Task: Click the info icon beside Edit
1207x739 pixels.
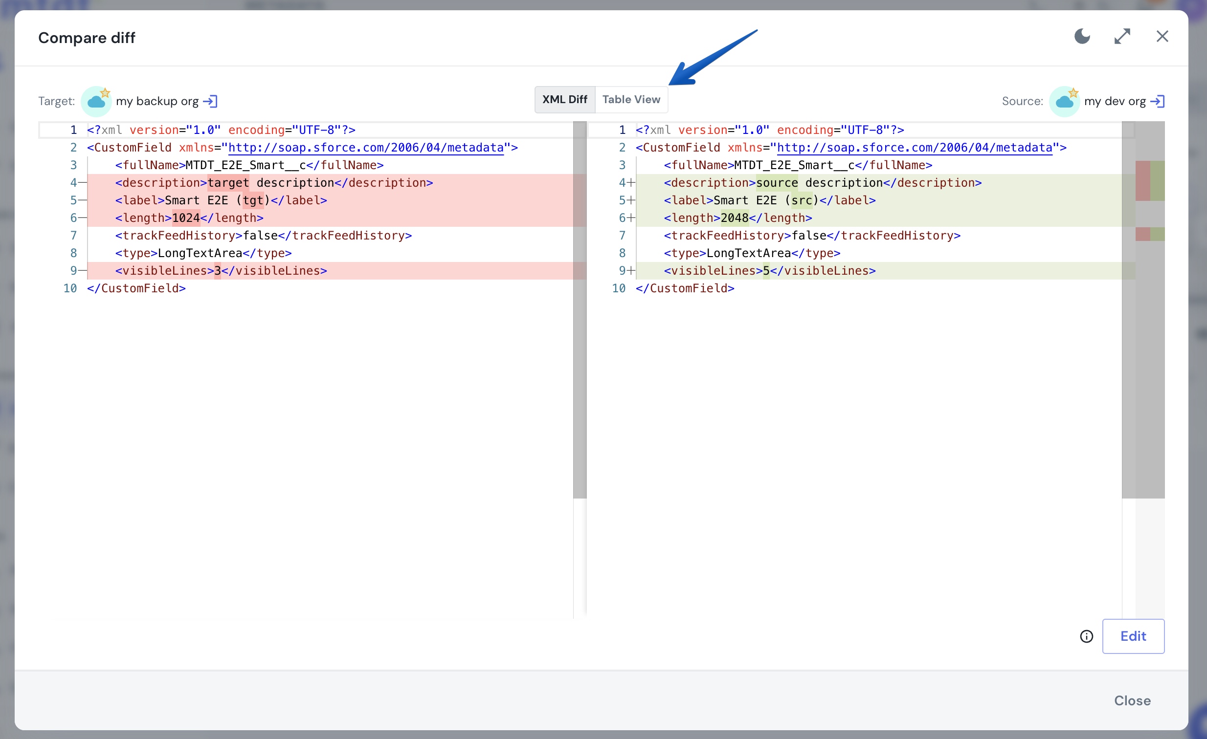Action: (x=1087, y=636)
